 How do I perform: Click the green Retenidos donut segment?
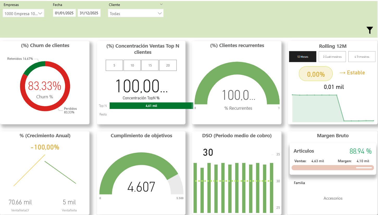click(34, 66)
